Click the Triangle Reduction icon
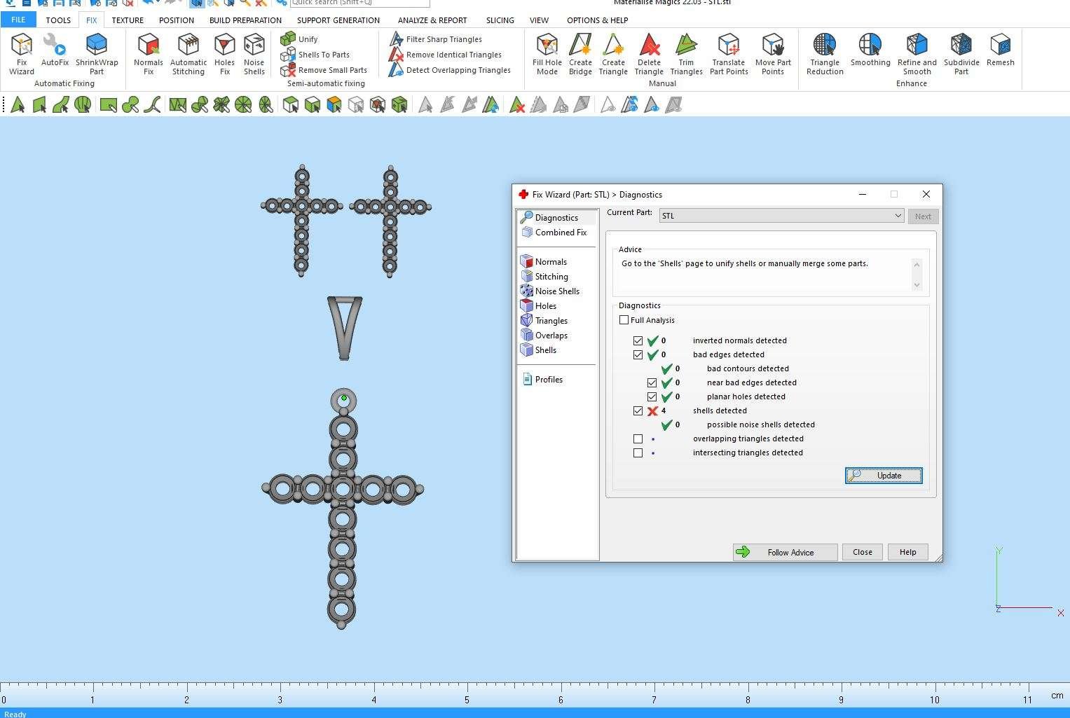1070x718 pixels. click(825, 53)
